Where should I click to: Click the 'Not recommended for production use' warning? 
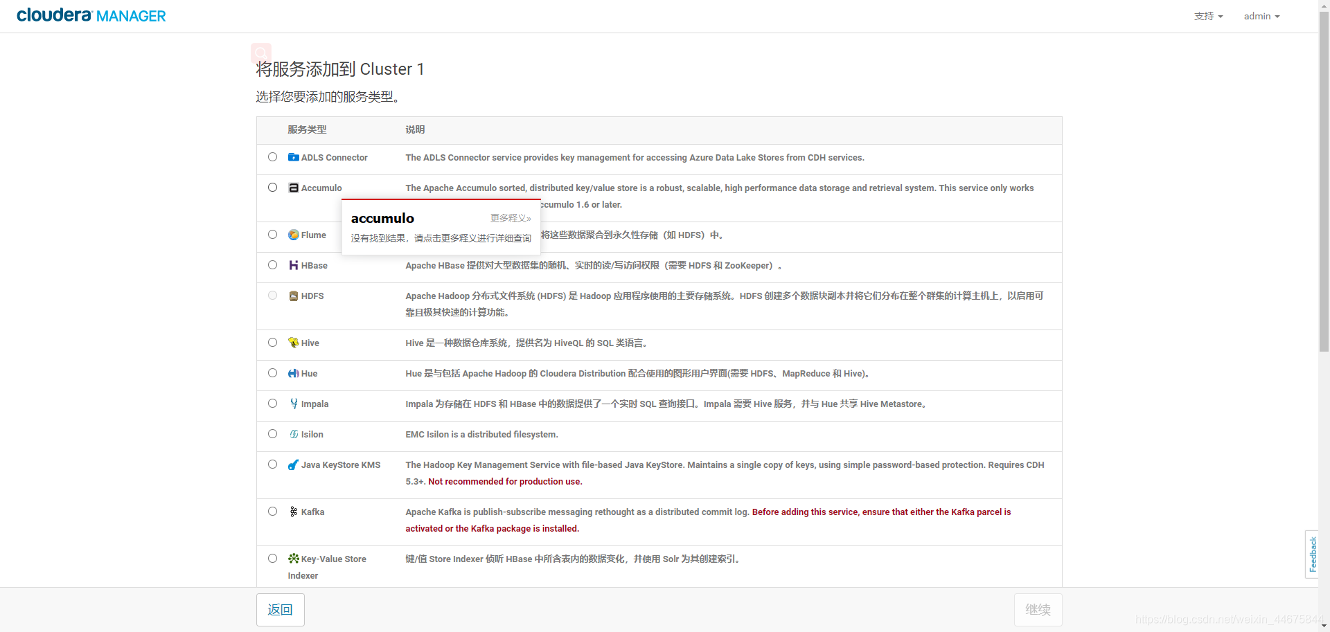(505, 481)
